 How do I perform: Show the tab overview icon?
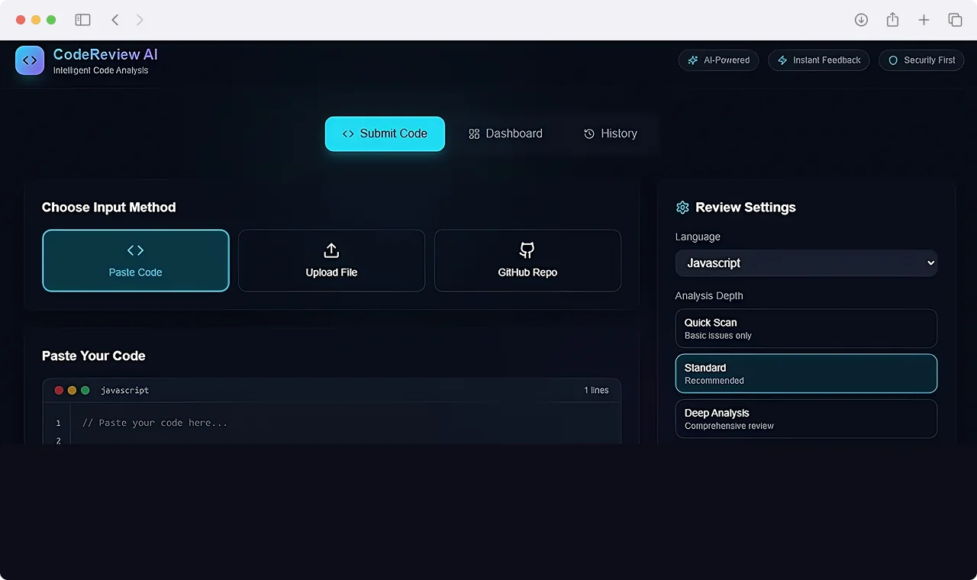955,20
